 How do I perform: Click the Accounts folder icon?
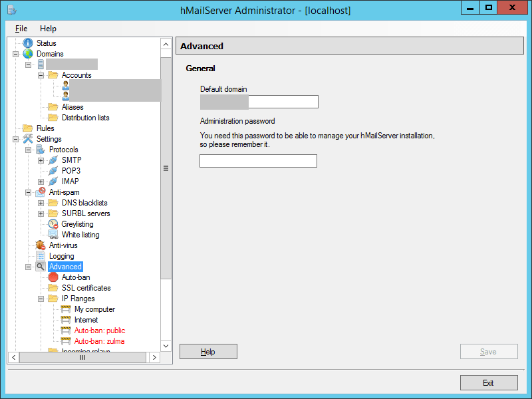(53, 75)
